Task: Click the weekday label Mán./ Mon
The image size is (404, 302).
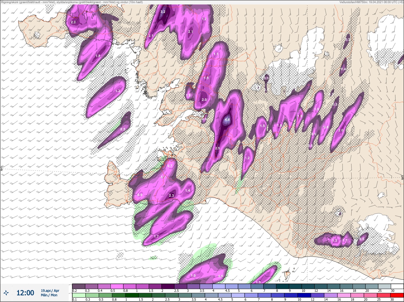Action: (49, 295)
